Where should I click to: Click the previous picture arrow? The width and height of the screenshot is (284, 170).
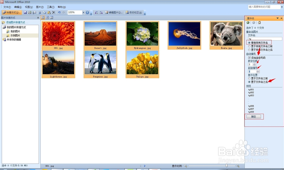coord(141,166)
